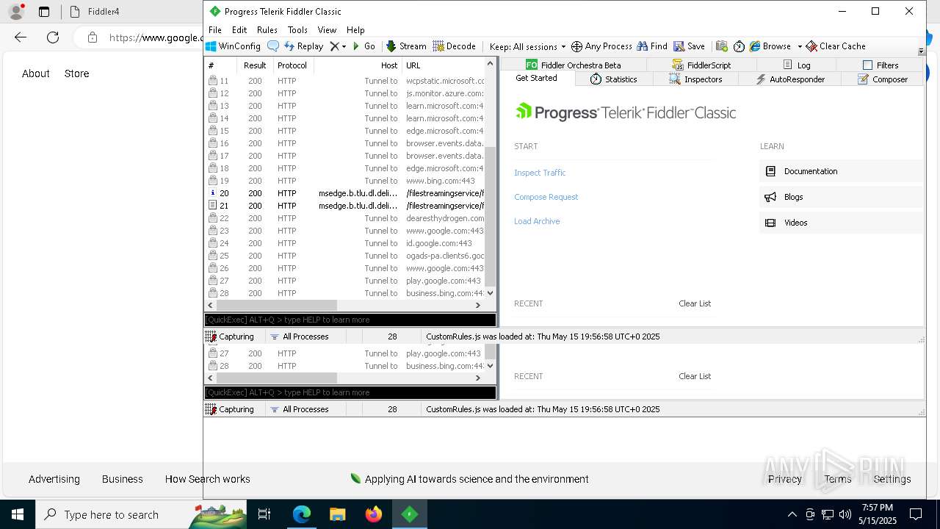Expand the Browse dropdown arrow
The height and width of the screenshot is (529, 940).
[x=799, y=46]
